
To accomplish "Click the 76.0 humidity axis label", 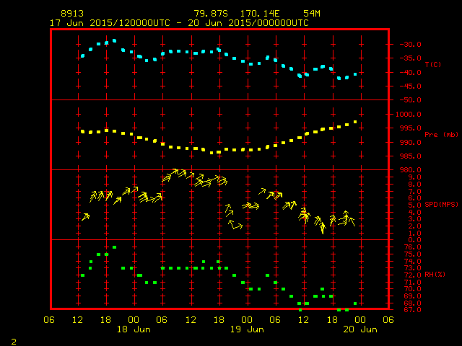I will [412, 247].
